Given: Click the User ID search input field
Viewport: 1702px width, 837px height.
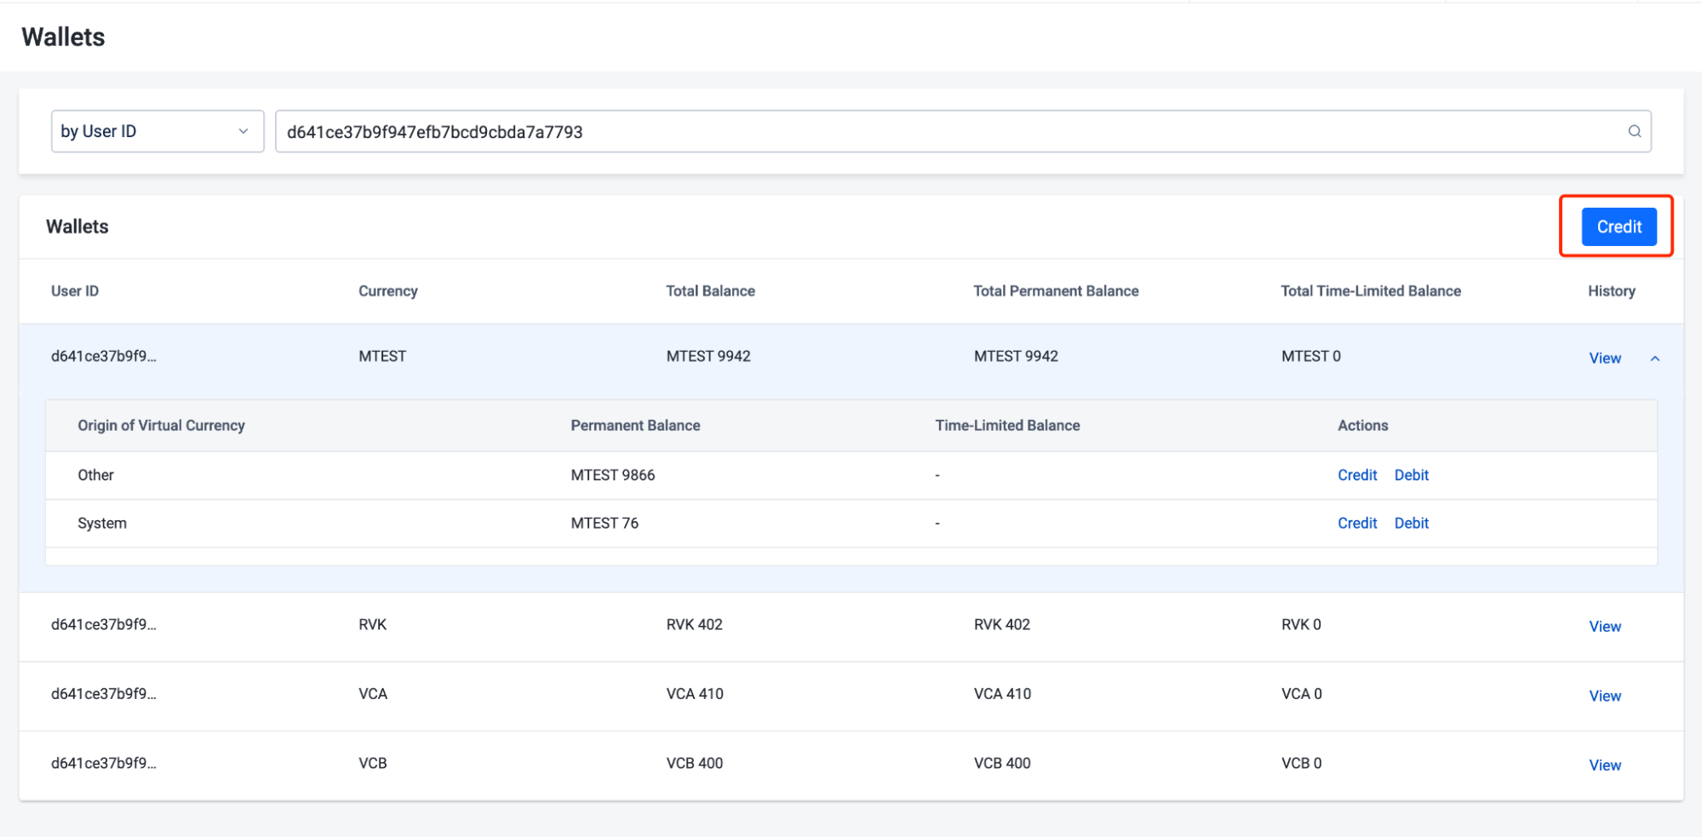Looking at the screenshot, I should (963, 131).
